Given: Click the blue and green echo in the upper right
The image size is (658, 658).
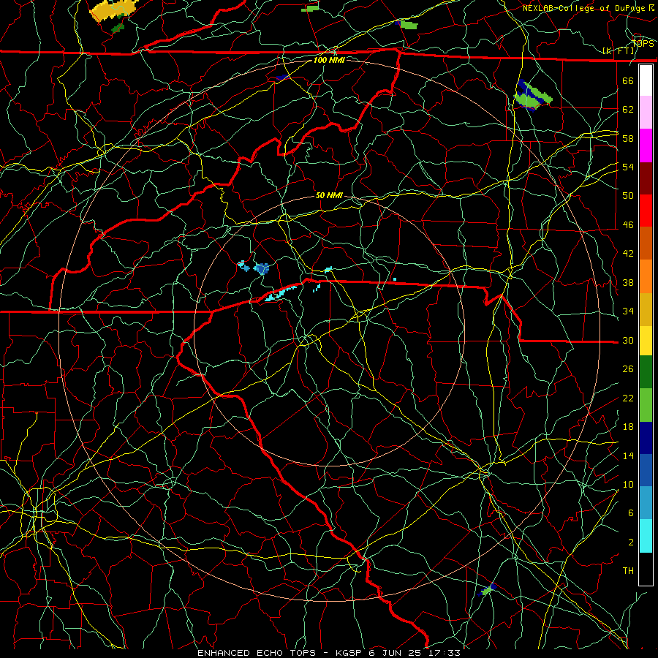Looking at the screenshot, I should (x=532, y=96).
